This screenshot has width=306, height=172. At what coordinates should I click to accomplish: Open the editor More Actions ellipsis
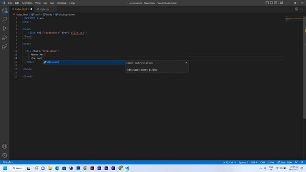pyautogui.click(x=302, y=9)
